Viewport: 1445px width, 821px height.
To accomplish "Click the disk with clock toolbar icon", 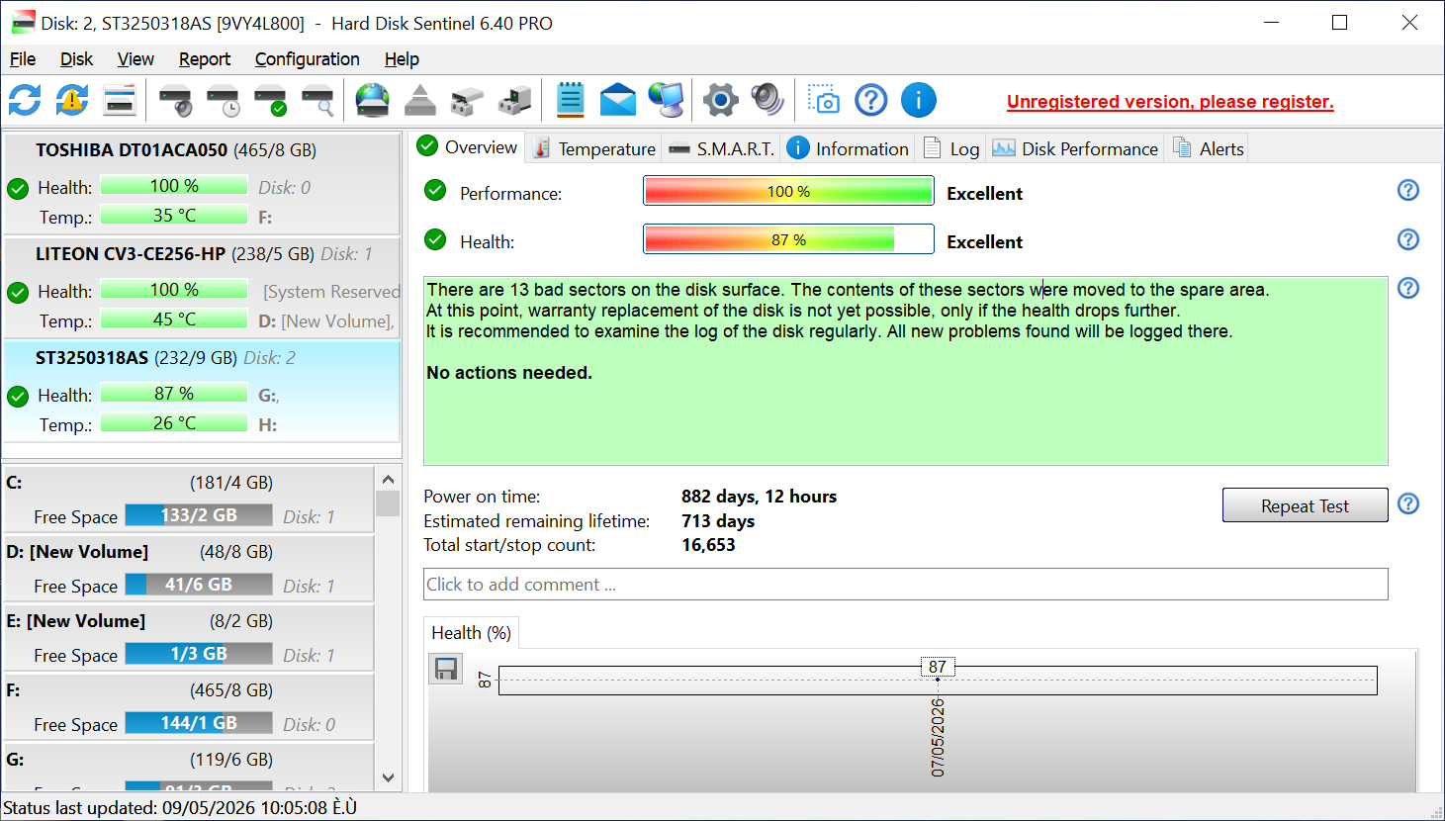I will [x=223, y=100].
